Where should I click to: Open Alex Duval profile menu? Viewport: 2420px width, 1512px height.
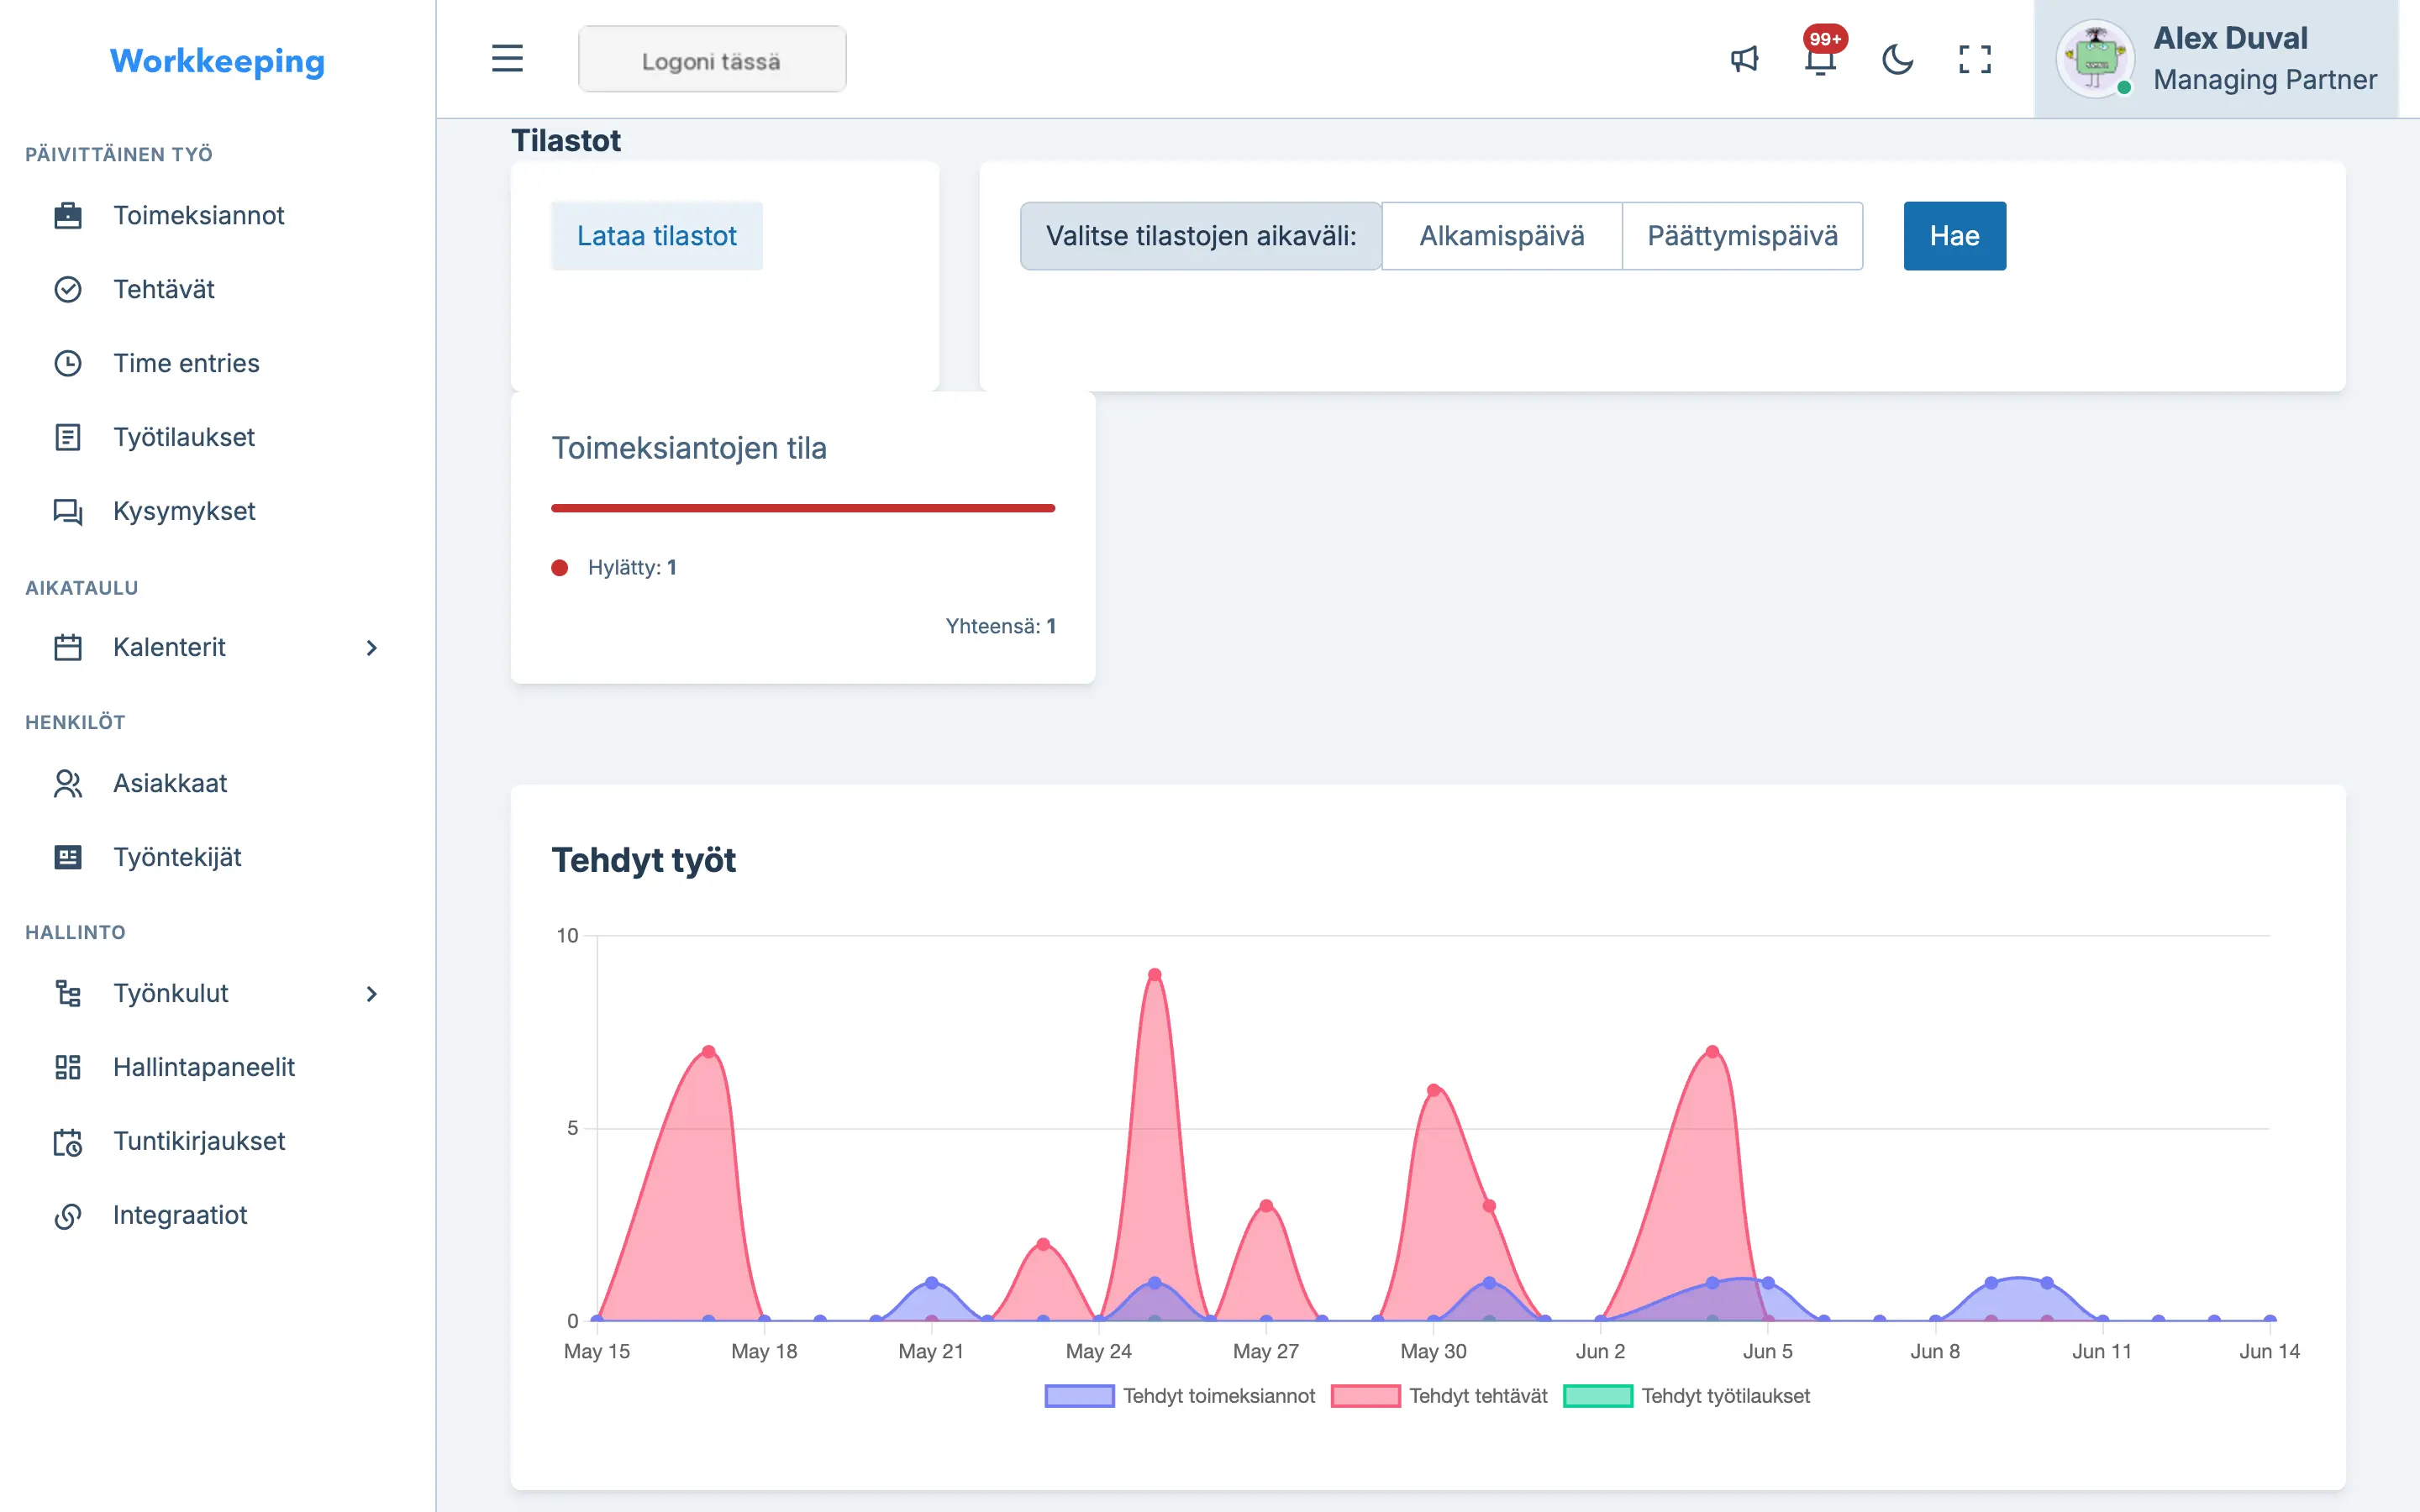pyautogui.click(x=2216, y=59)
